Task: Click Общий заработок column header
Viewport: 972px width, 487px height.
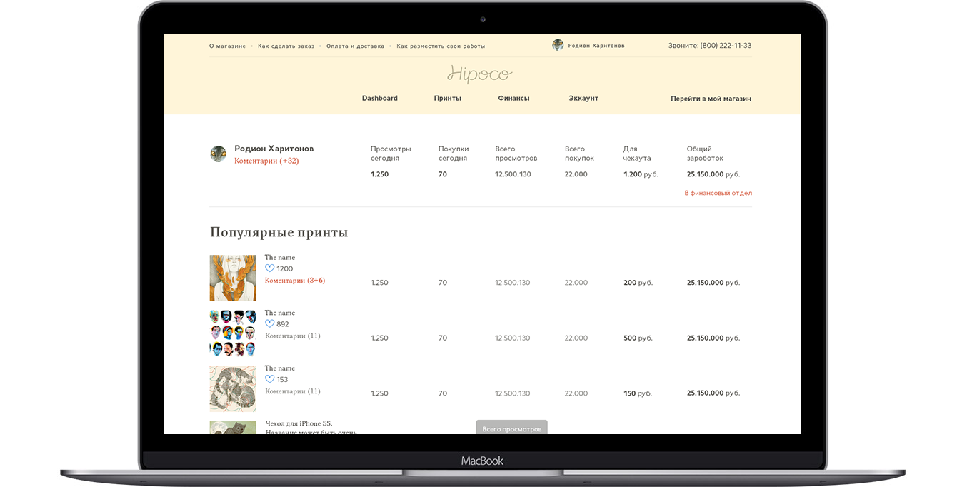Action: pyautogui.click(x=706, y=154)
